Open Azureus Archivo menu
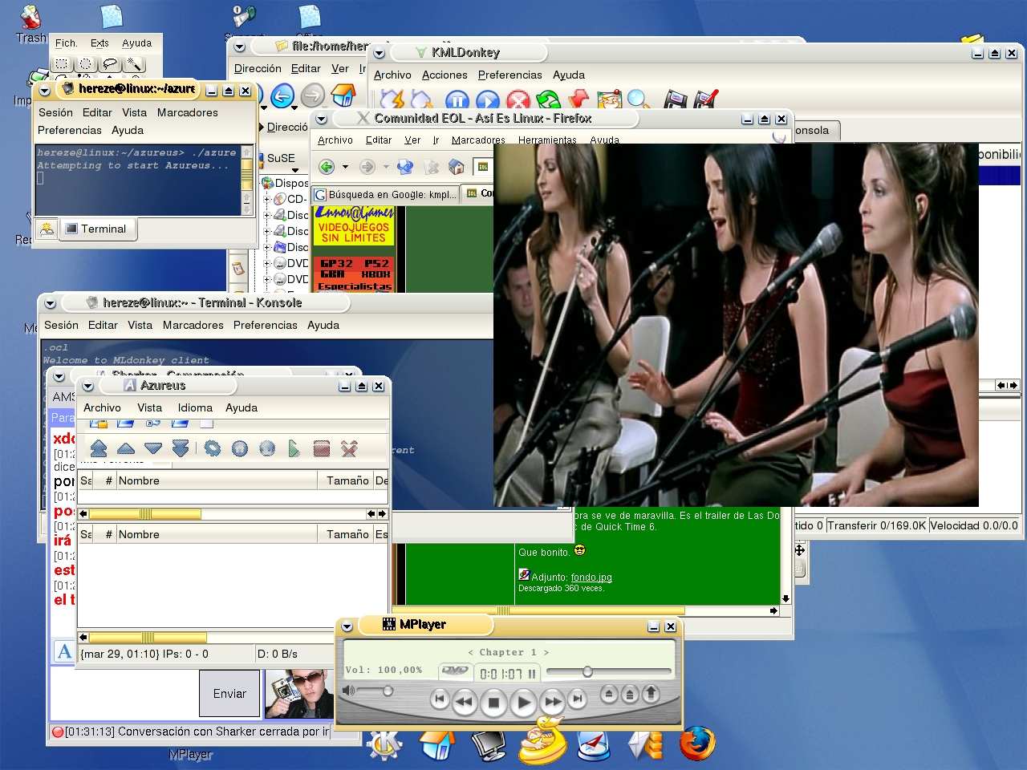 pos(102,407)
